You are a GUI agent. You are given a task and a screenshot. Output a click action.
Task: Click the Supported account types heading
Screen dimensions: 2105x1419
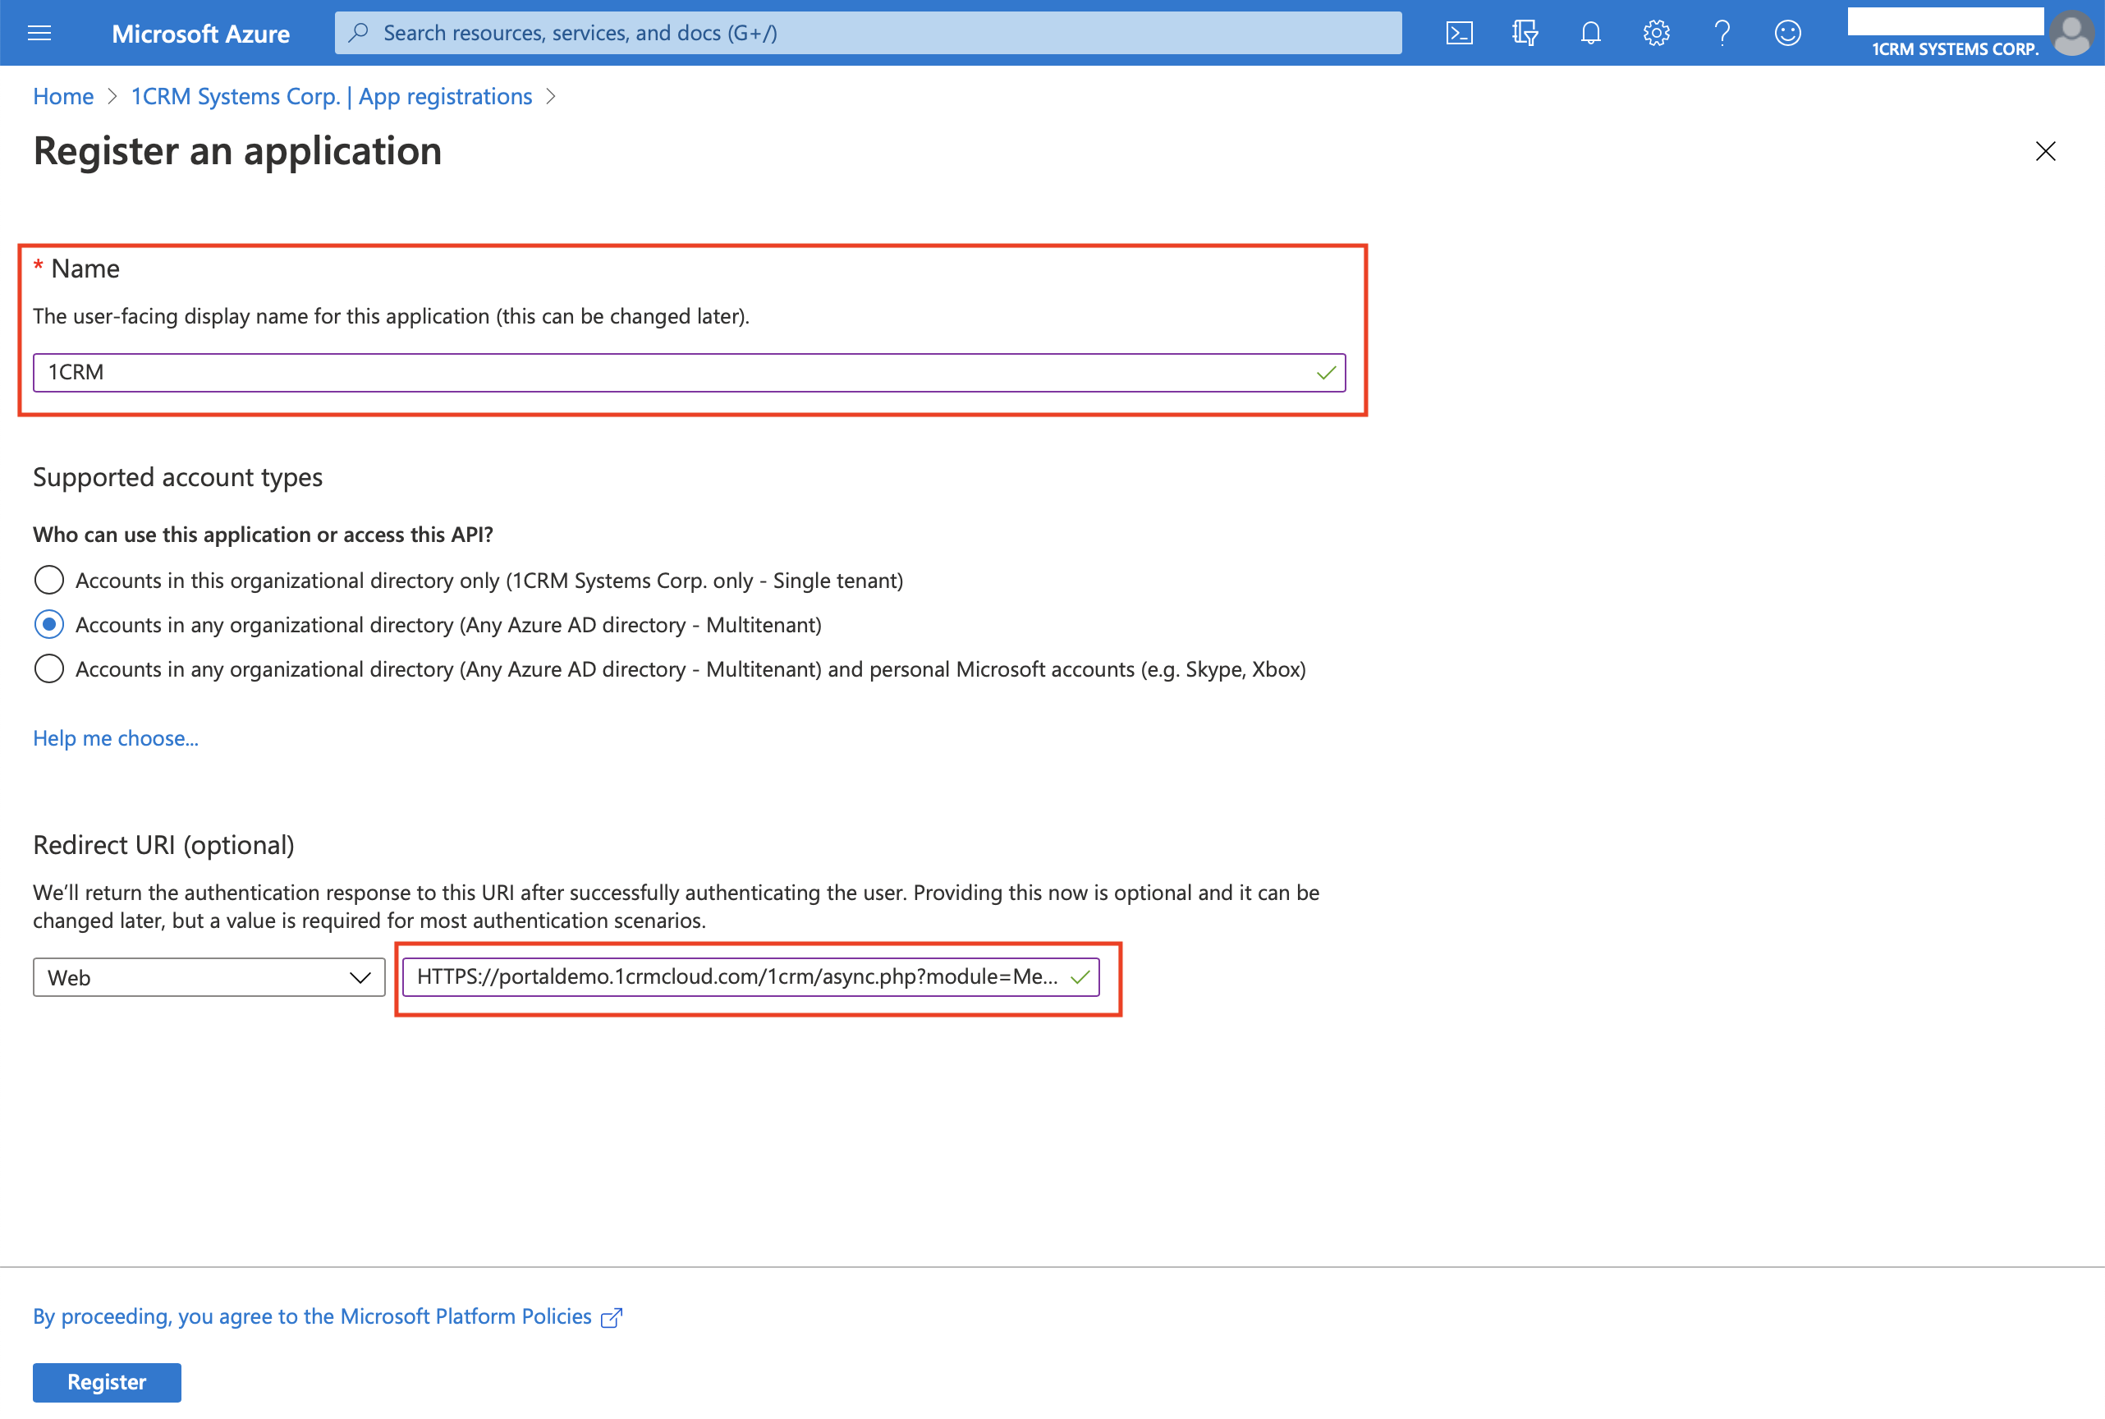tap(178, 477)
